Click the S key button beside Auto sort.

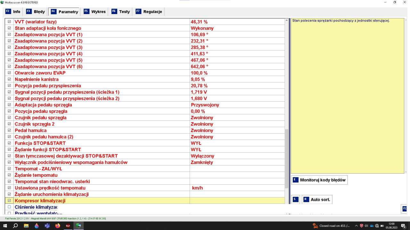pos(296,199)
